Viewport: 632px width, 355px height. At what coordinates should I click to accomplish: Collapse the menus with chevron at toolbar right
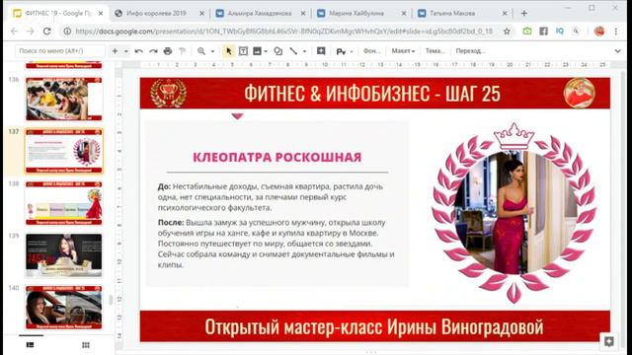point(617,51)
